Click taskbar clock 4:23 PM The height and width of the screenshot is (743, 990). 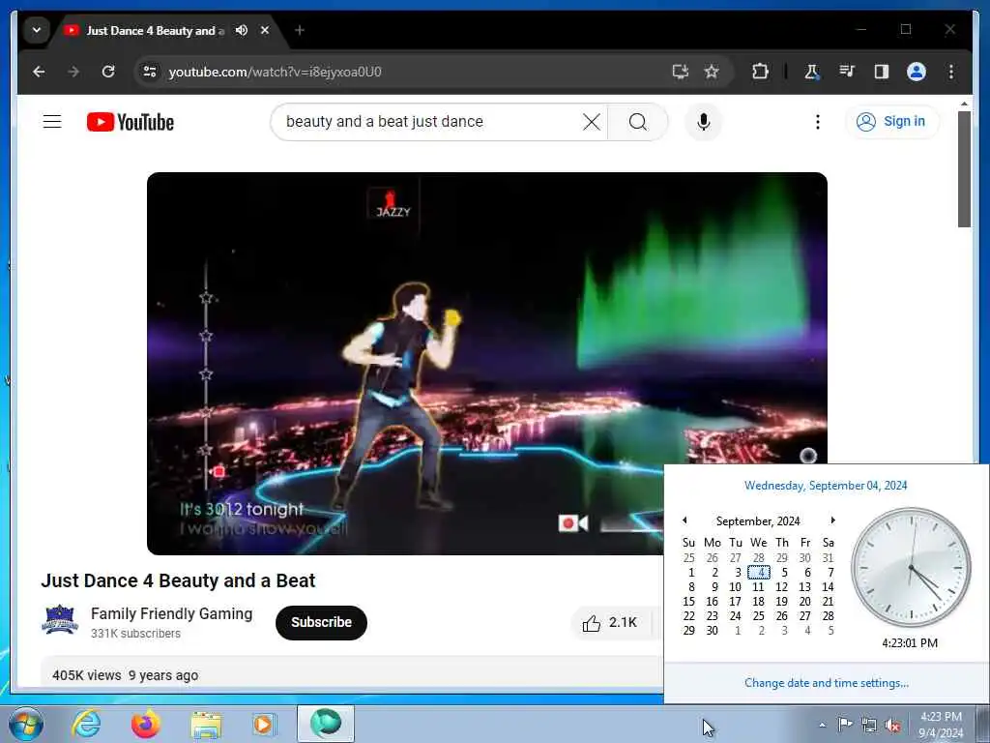pyautogui.click(x=941, y=725)
